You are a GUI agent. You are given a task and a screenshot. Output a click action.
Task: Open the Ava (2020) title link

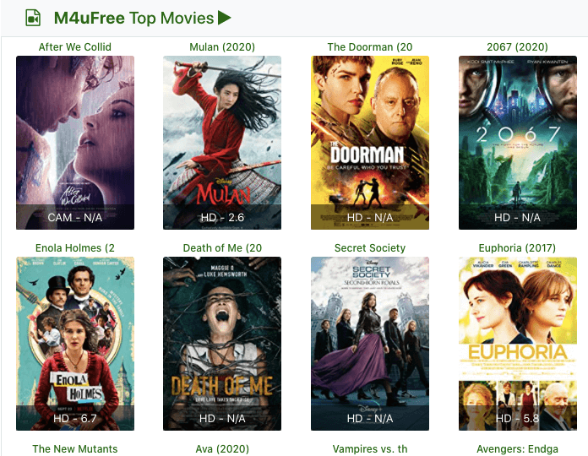coord(222,448)
